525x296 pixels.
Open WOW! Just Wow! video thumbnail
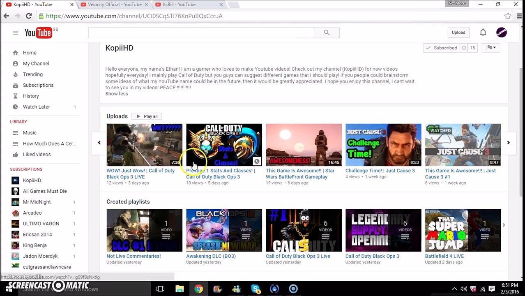144,145
